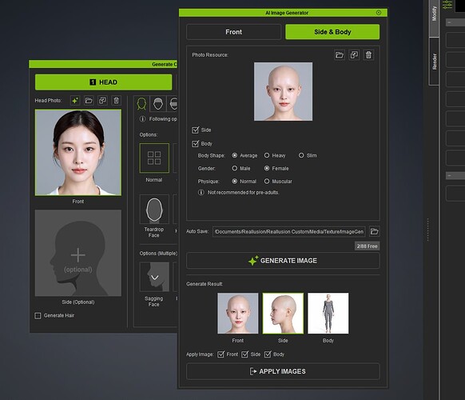Switch to the Front tab
Screen dimensions: 465x400
tap(233, 32)
